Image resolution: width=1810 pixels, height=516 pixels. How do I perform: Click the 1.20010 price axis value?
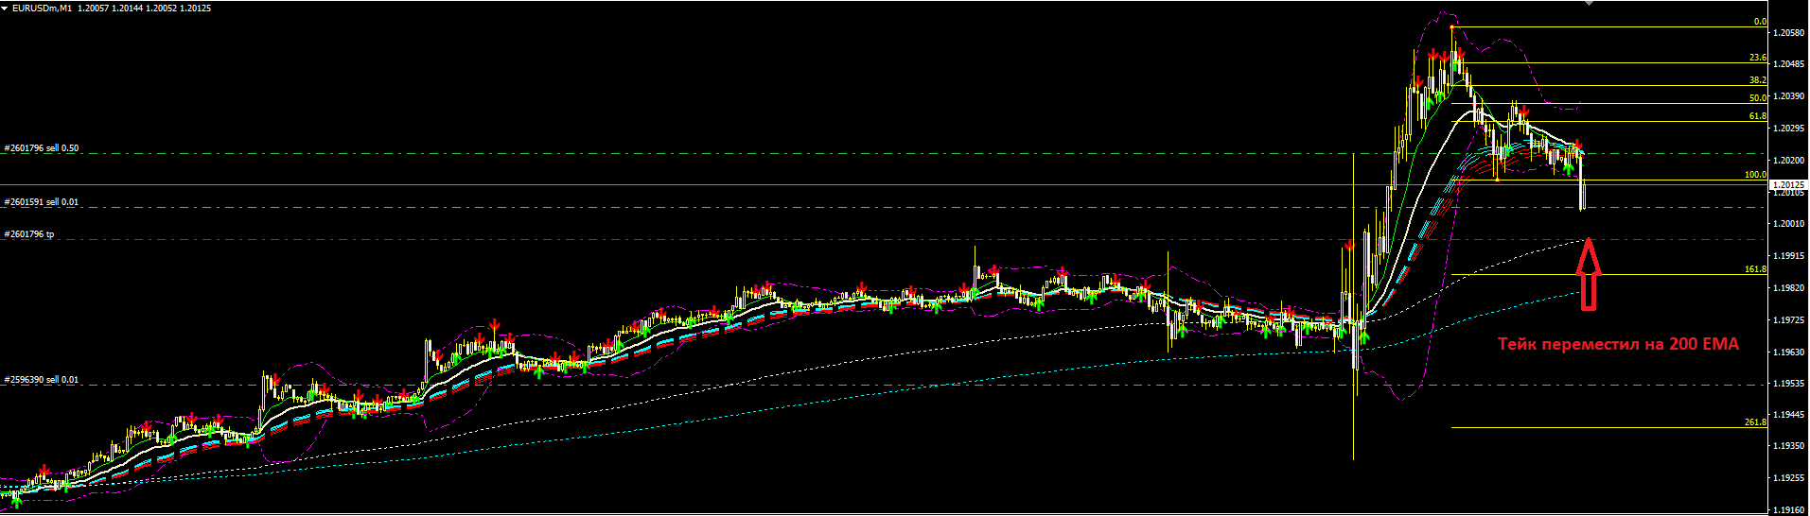coord(1790,224)
